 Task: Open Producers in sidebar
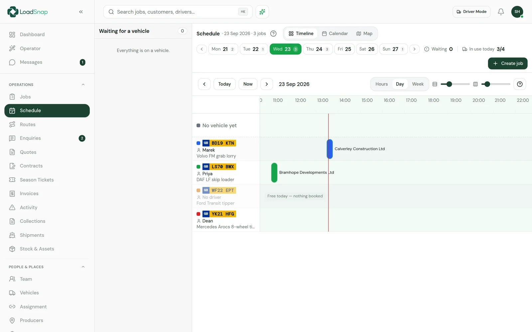coord(47,320)
